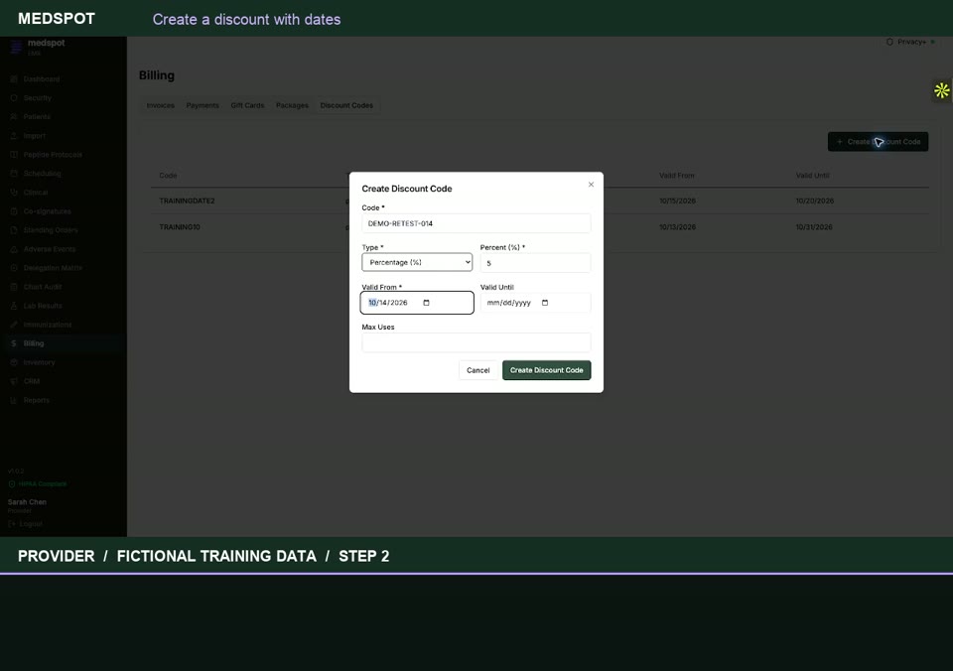The width and height of the screenshot is (953, 671).
Task: Expand the Type Percentage dropdown
Action: click(417, 262)
